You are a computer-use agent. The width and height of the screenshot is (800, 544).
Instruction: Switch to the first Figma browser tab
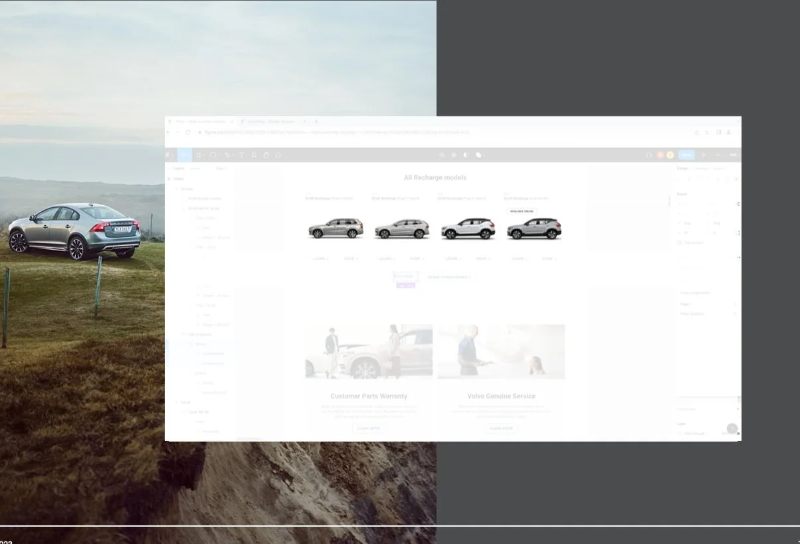201,122
